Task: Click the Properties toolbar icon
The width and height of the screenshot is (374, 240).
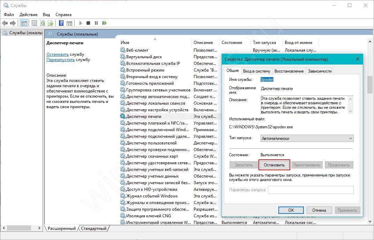Action: click(x=34, y=23)
